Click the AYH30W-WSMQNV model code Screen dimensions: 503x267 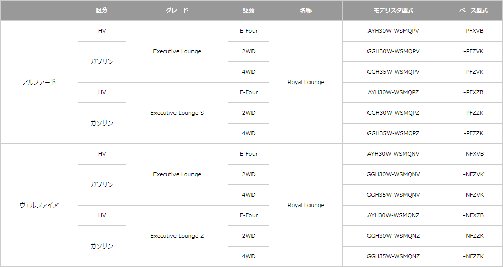[x=393, y=154]
